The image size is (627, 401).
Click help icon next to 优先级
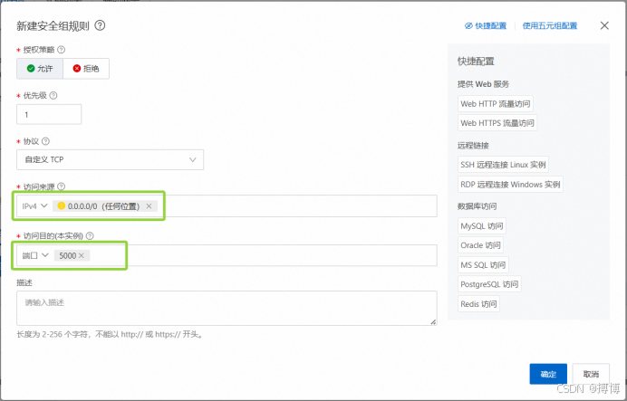pos(53,95)
